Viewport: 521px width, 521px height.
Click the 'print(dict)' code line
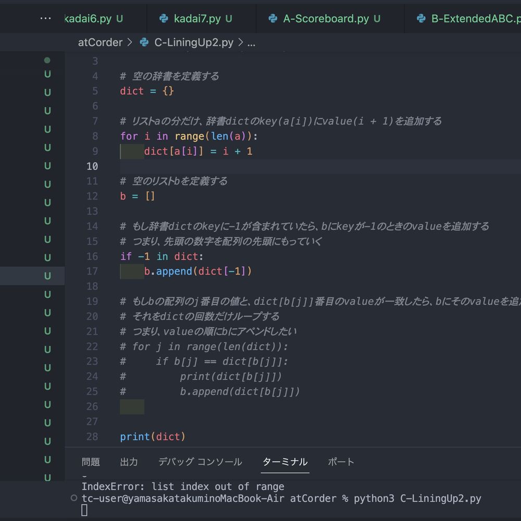tap(153, 436)
